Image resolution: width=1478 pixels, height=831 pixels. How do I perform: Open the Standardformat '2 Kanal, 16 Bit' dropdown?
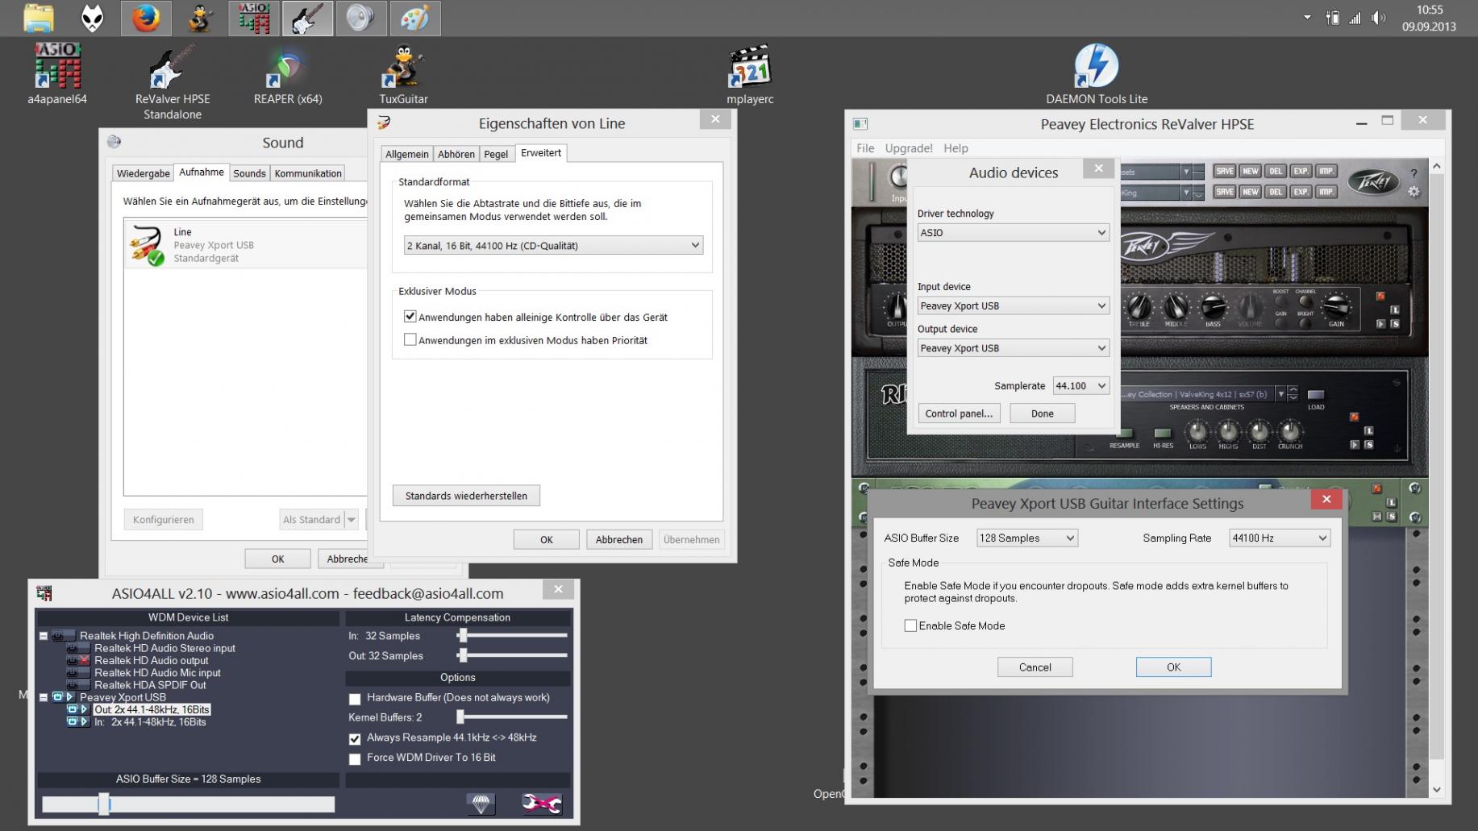[x=553, y=245]
